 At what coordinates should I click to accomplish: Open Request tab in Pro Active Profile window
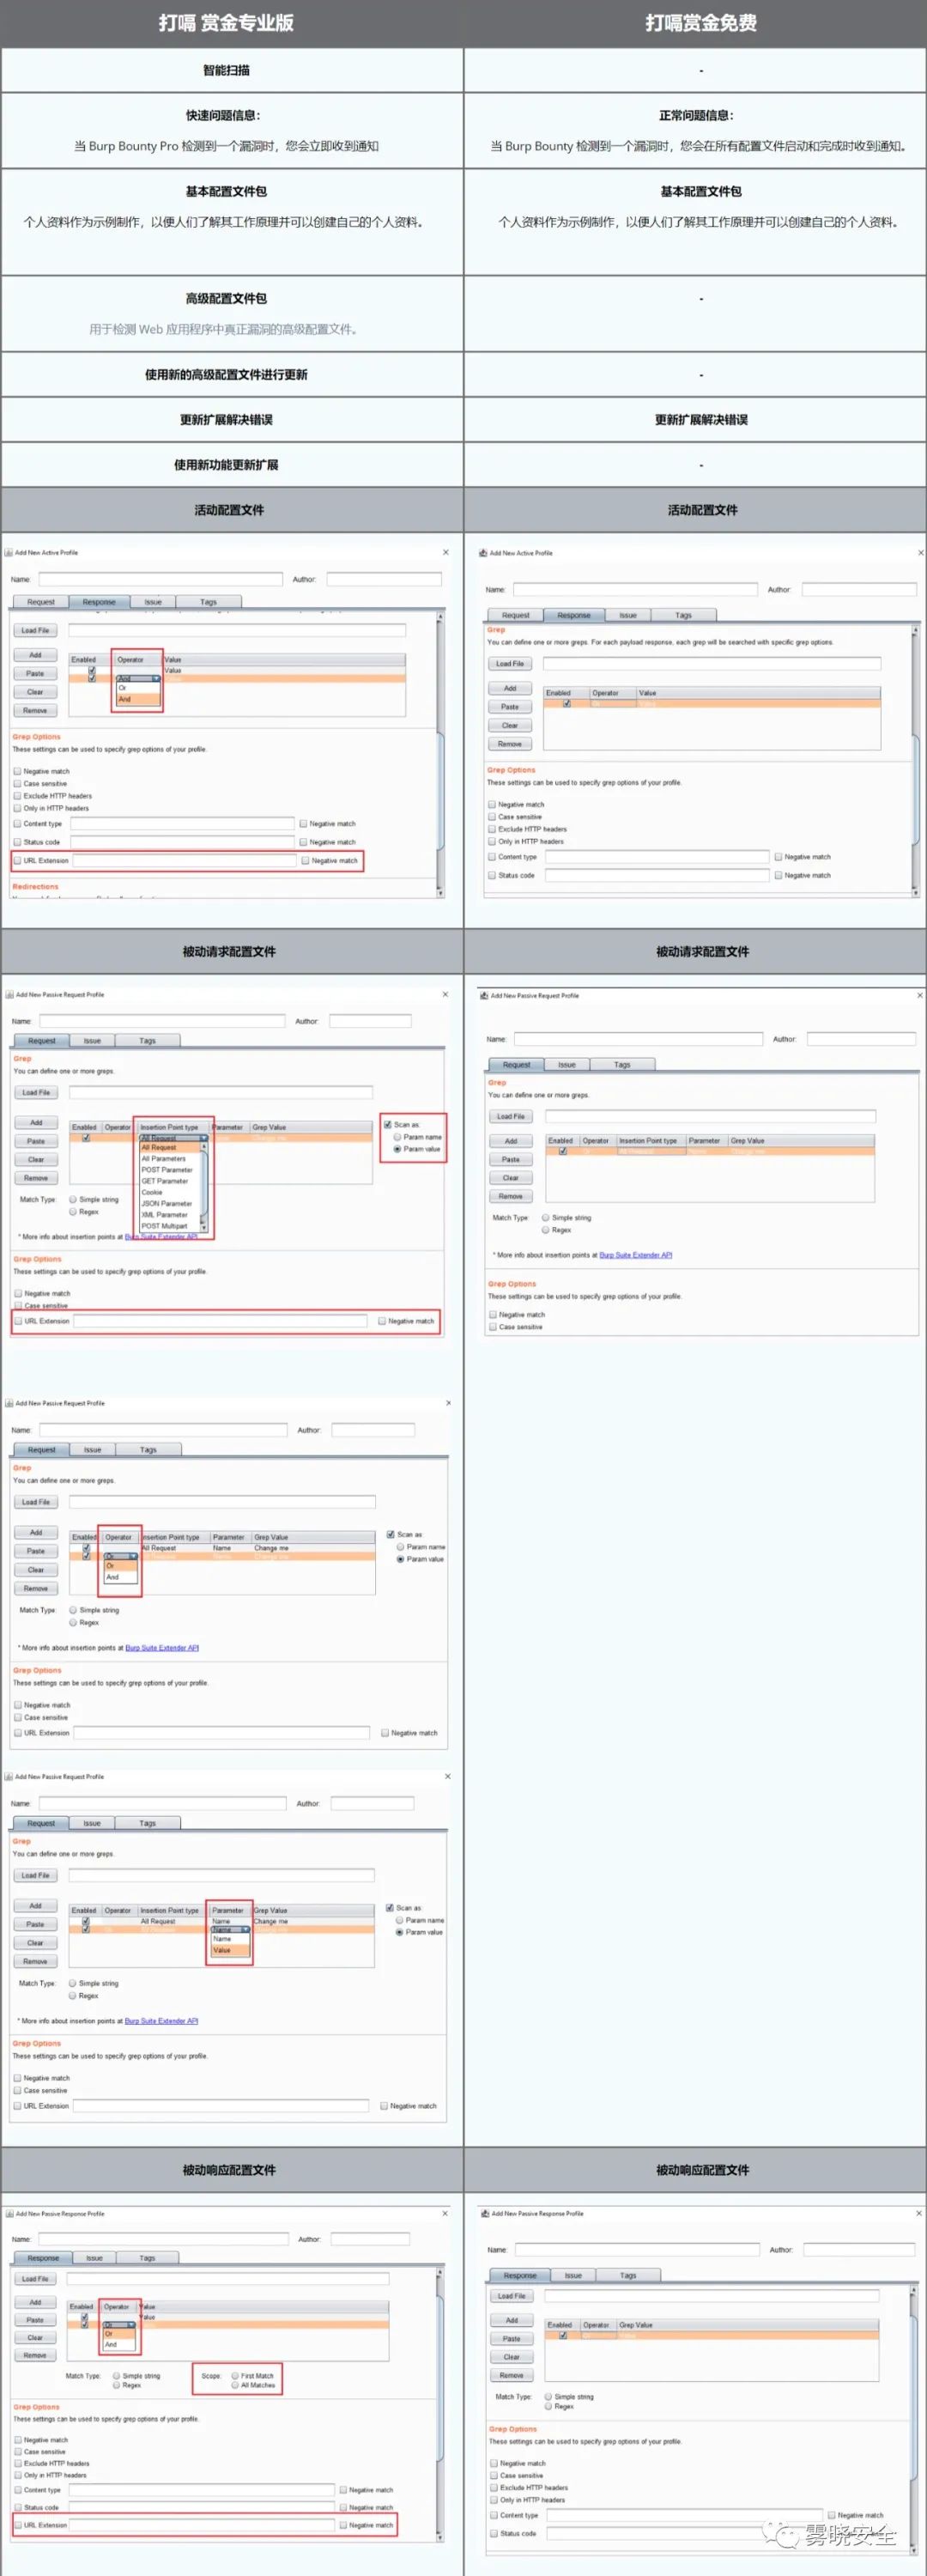(x=41, y=602)
